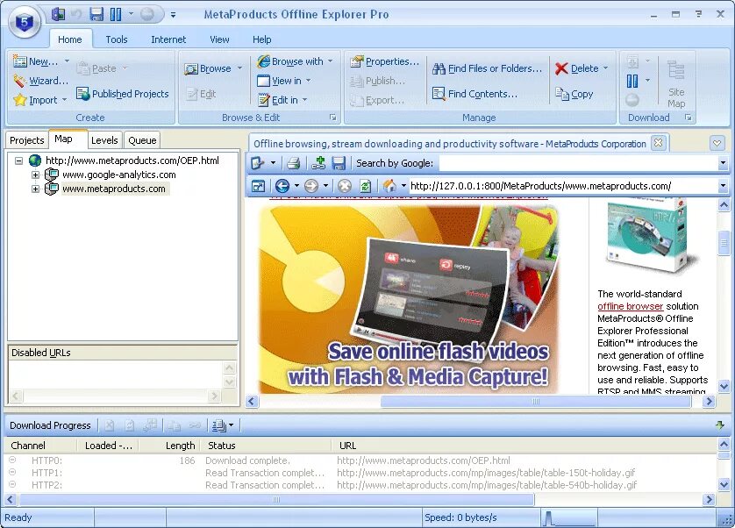Open the Browse & Edit group dialog launcher
This screenshot has width=735, height=528.
tap(332, 118)
